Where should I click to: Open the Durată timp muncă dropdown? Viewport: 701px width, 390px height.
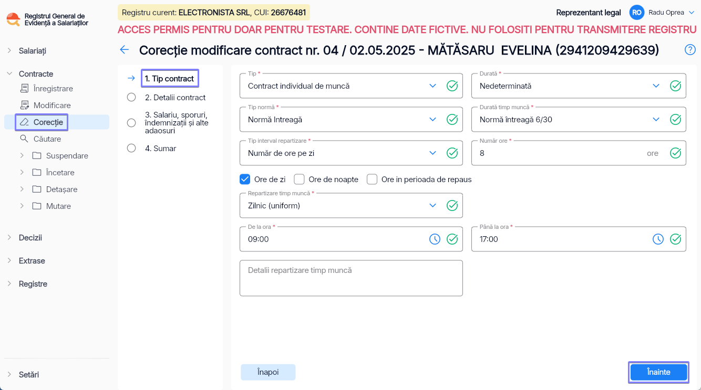click(x=656, y=120)
